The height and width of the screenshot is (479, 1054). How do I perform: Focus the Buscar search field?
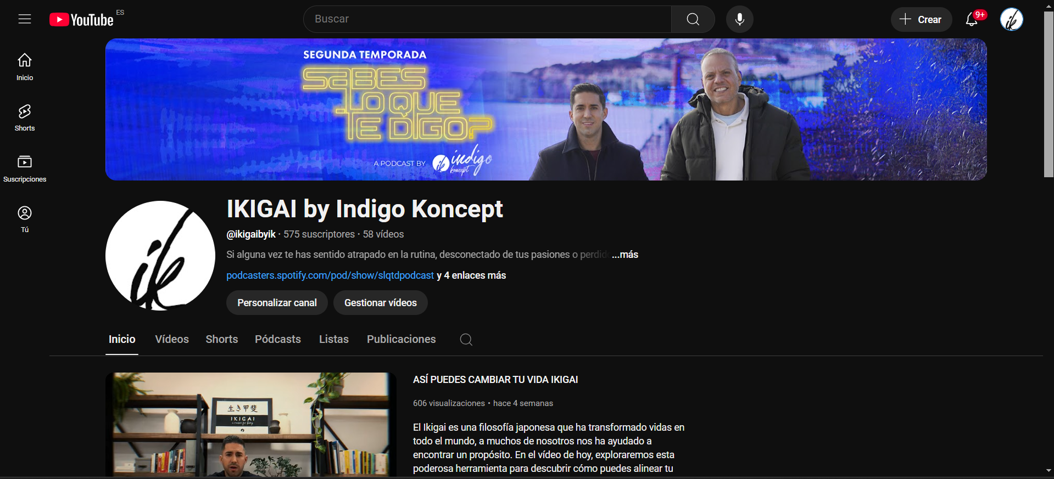(x=487, y=19)
